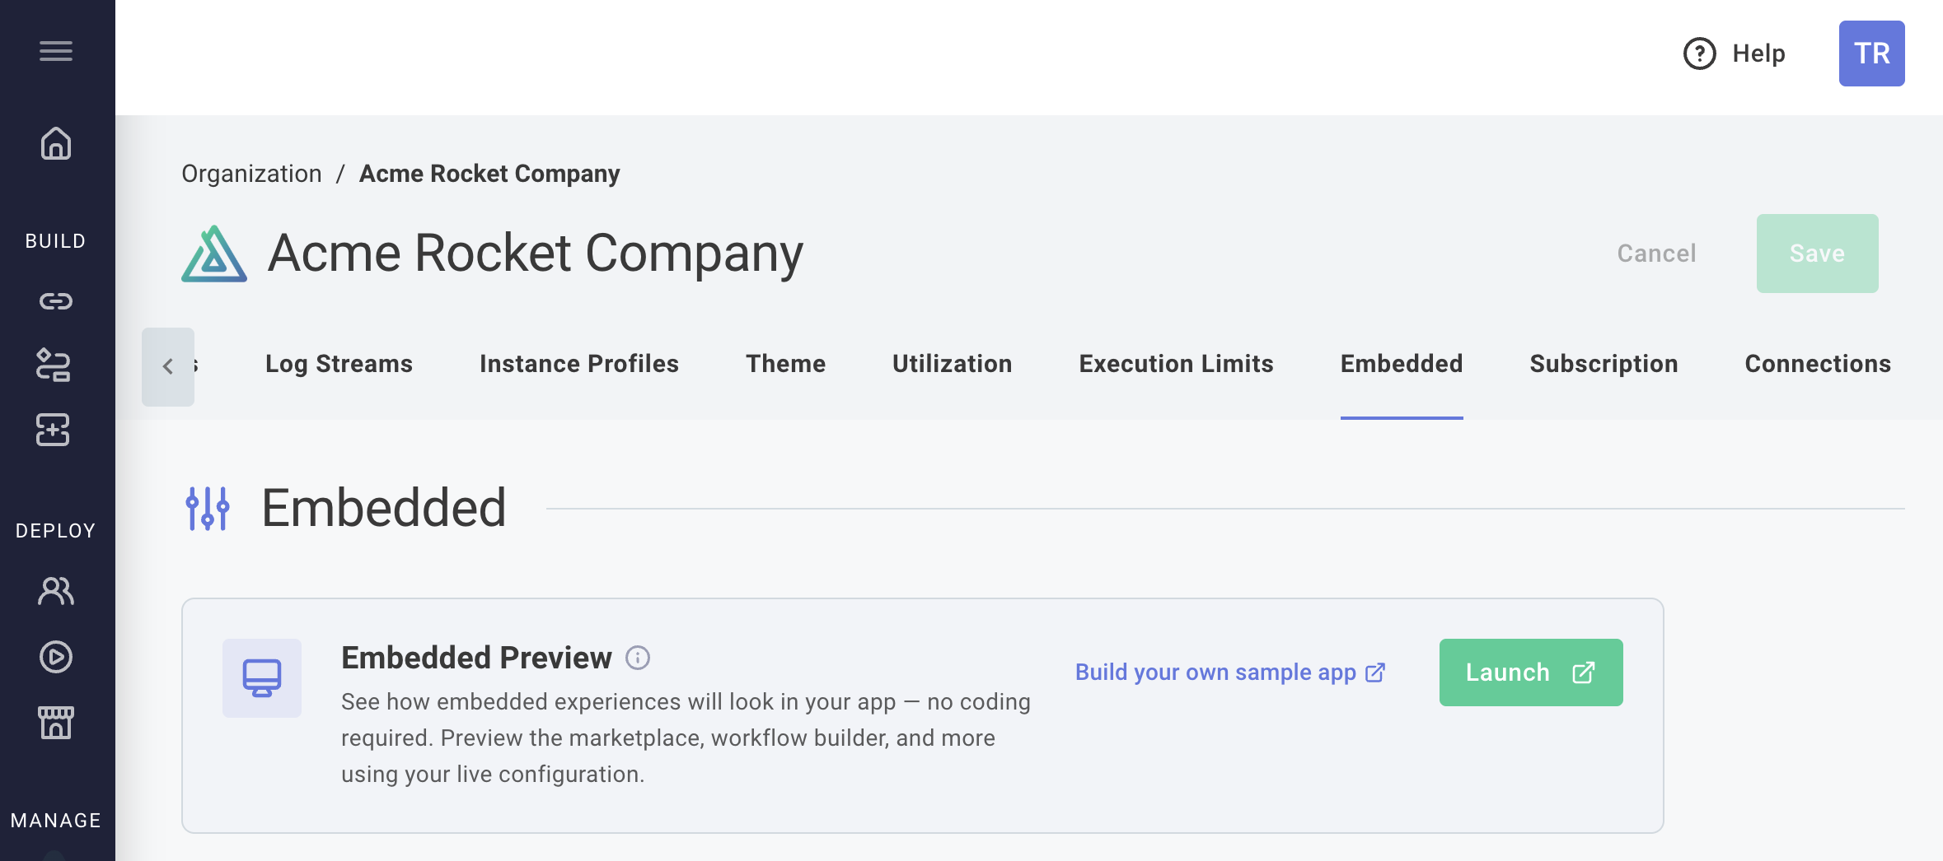The width and height of the screenshot is (1943, 861).
Task: Switch to the Theme tab
Action: coord(785,364)
